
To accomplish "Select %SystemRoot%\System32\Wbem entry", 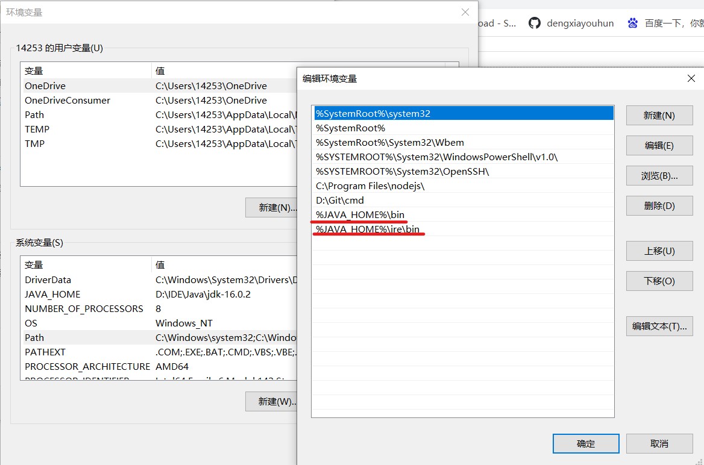I will (x=463, y=142).
